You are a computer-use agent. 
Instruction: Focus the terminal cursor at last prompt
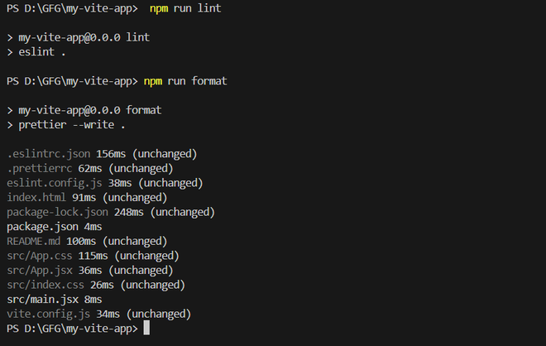point(146,329)
